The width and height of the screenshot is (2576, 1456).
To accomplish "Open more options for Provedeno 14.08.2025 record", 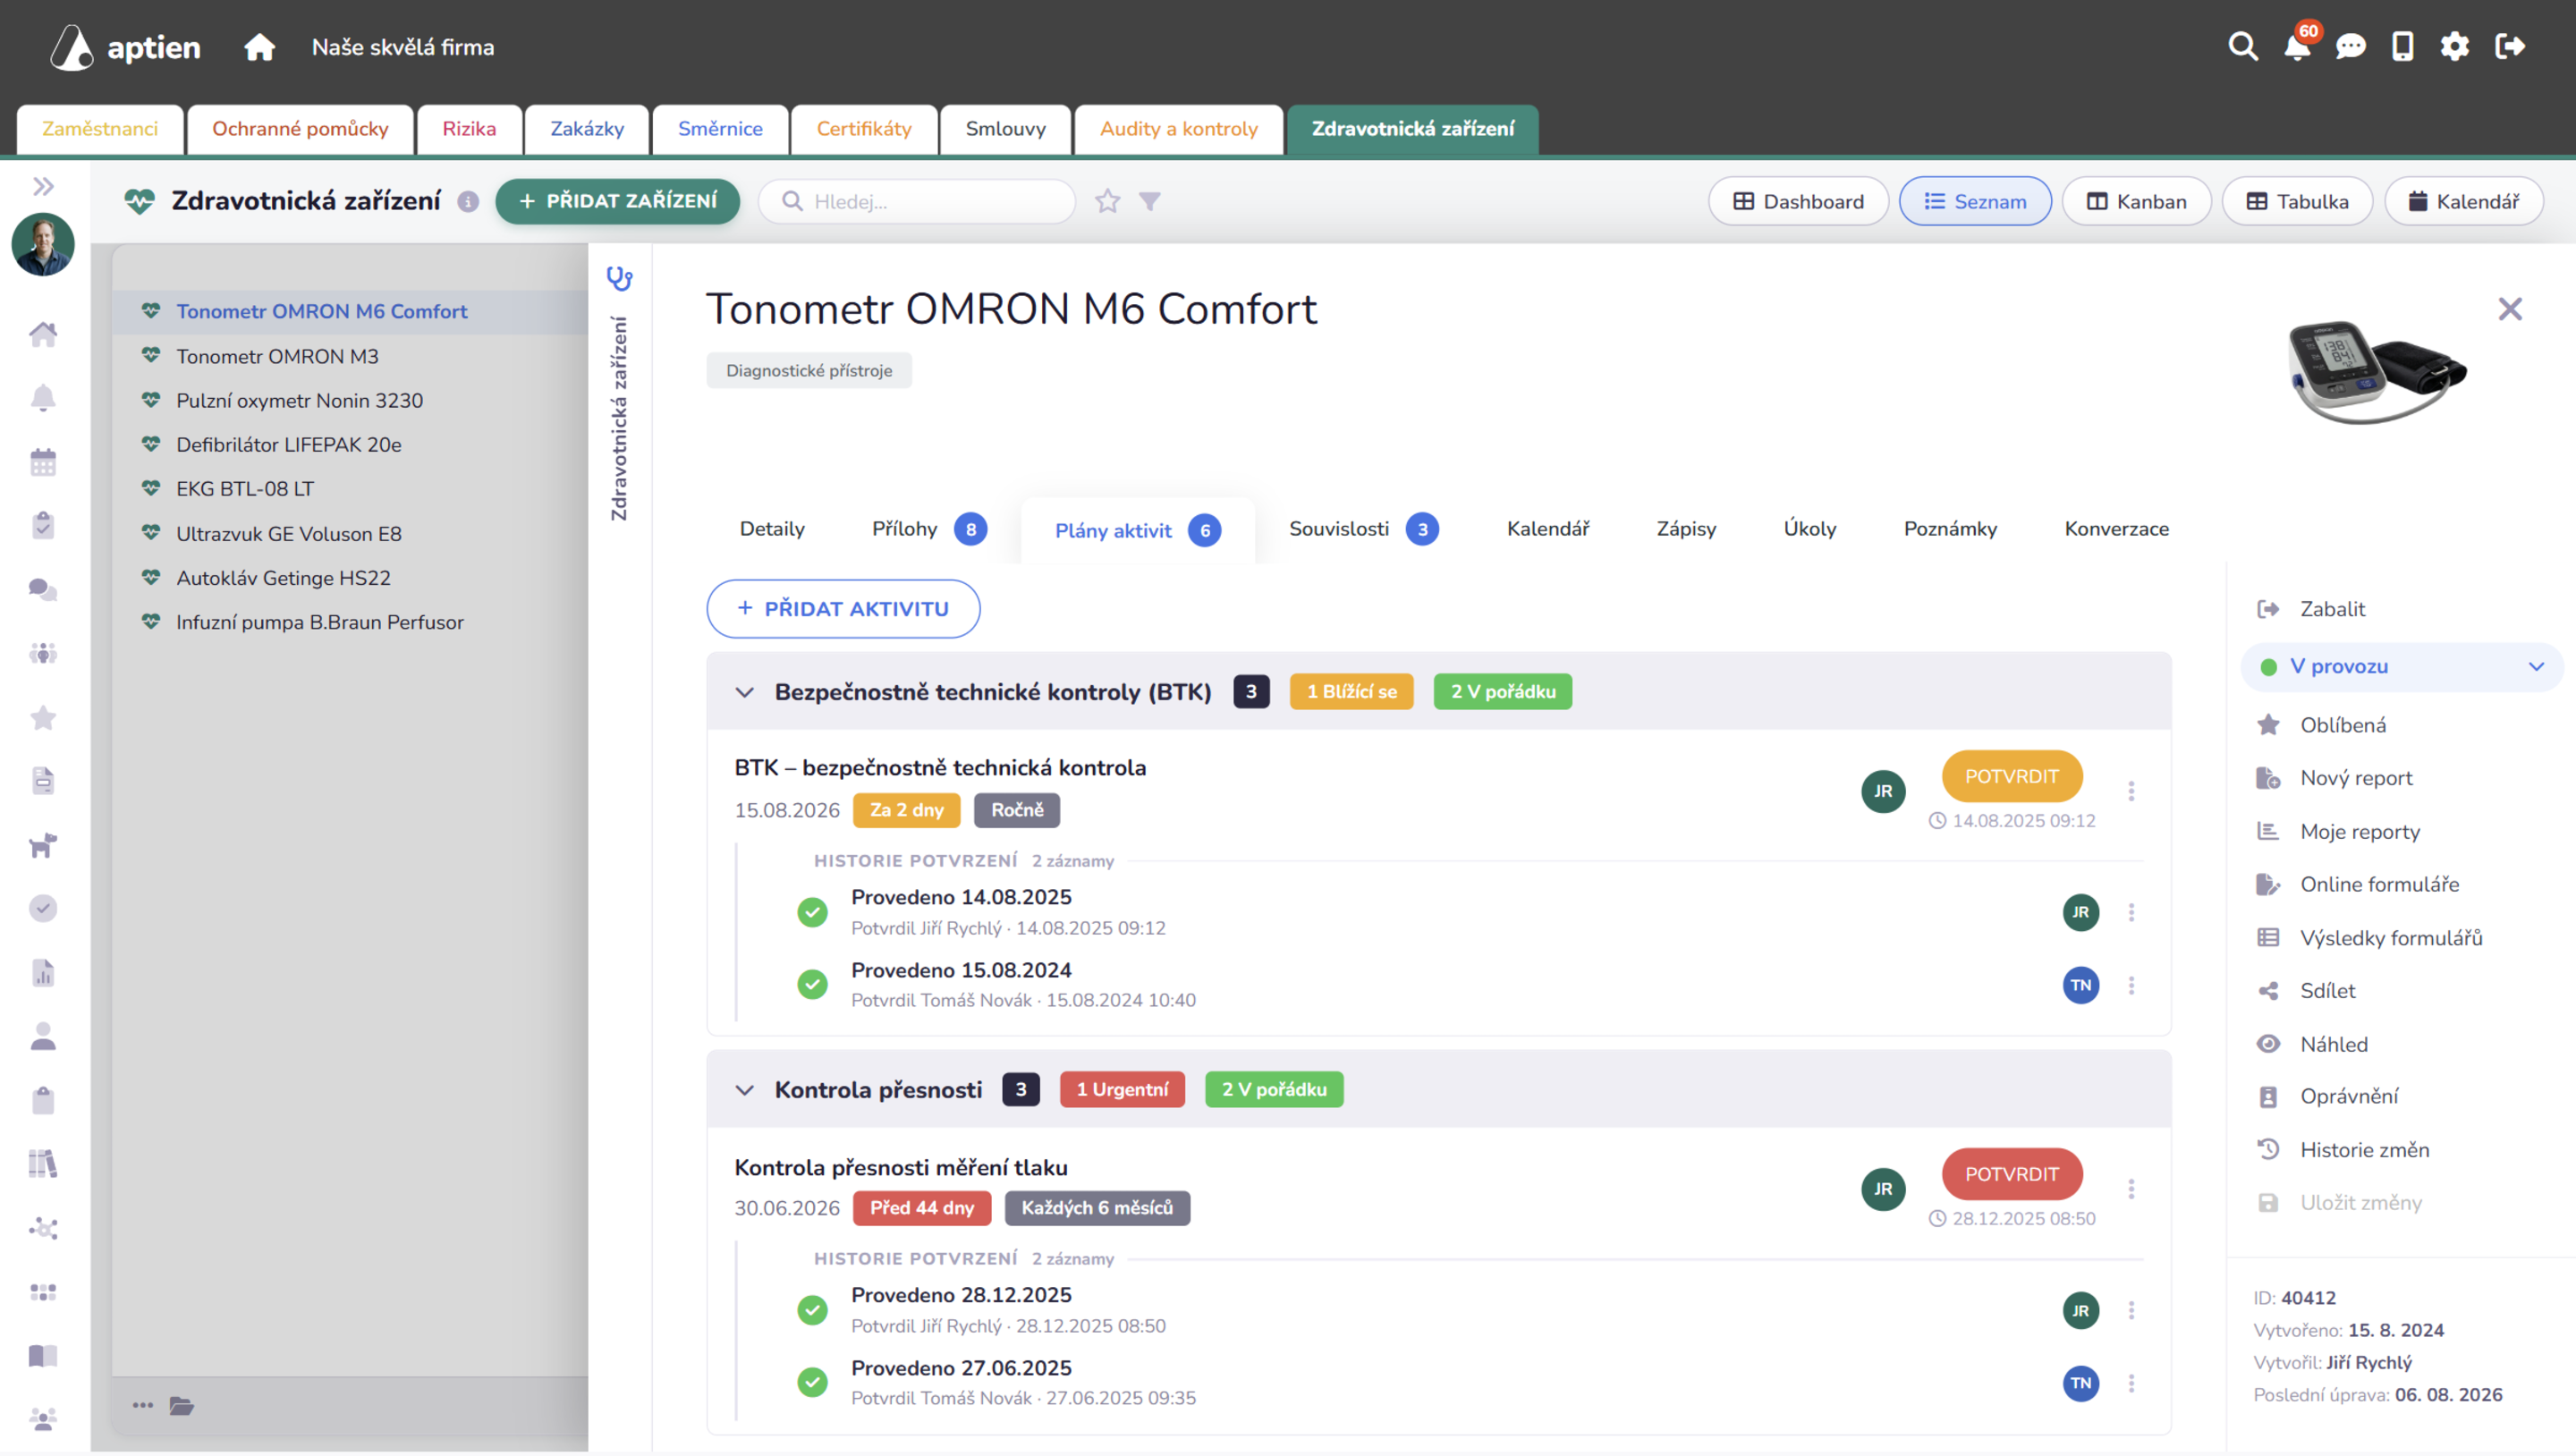I will pos(2131,912).
